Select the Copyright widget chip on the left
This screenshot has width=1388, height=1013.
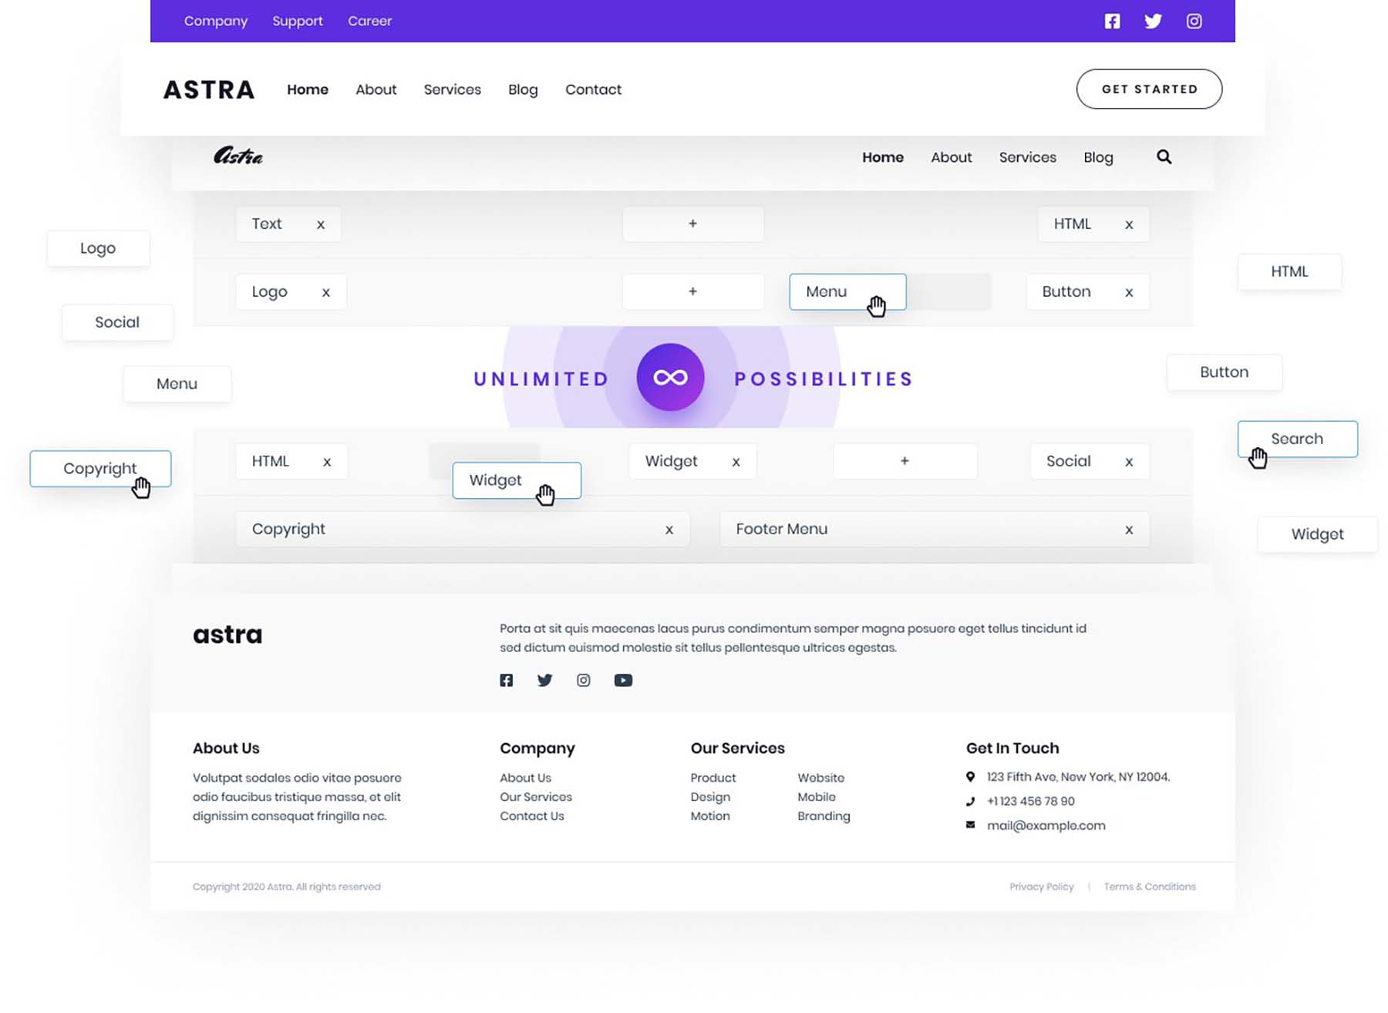point(100,468)
